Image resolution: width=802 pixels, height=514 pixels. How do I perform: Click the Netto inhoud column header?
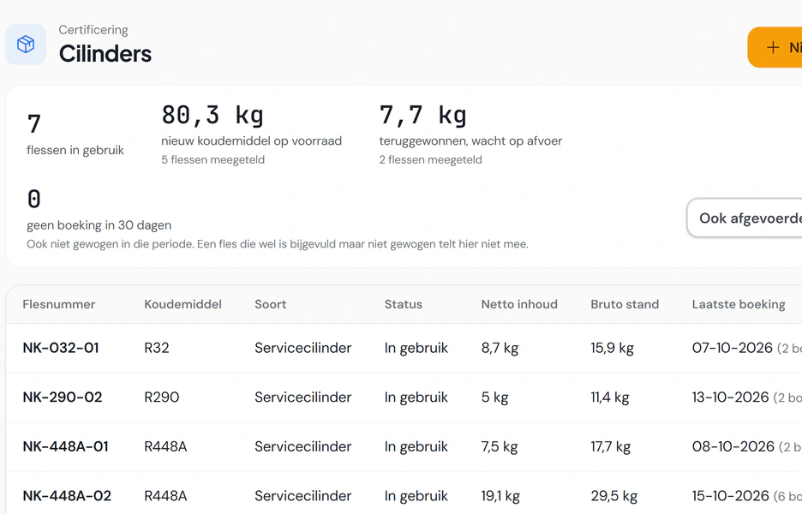tap(519, 304)
